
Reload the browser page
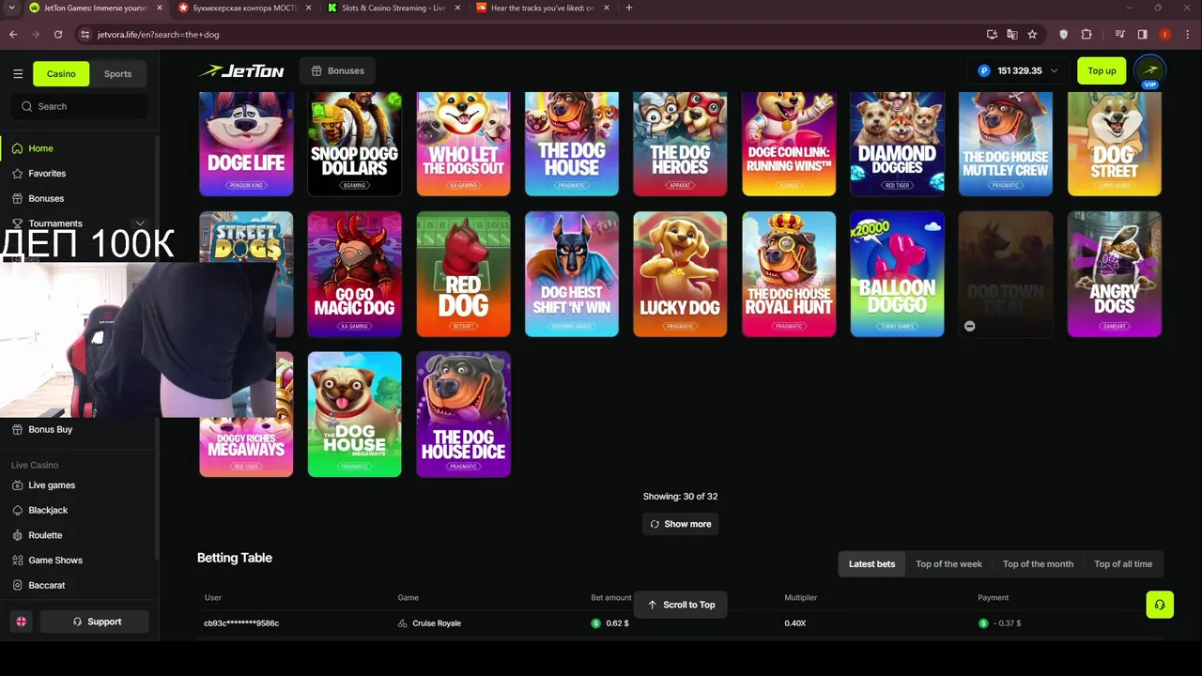[58, 35]
